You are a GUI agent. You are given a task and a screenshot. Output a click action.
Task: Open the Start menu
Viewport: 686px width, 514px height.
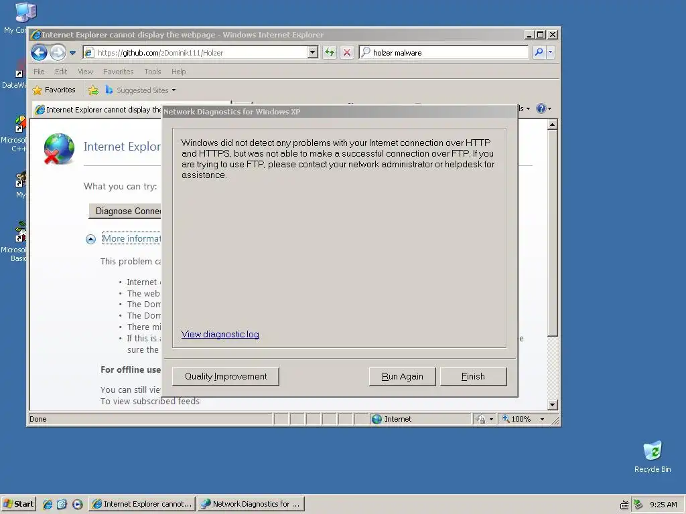pyautogui.click(x=18, y=504)
